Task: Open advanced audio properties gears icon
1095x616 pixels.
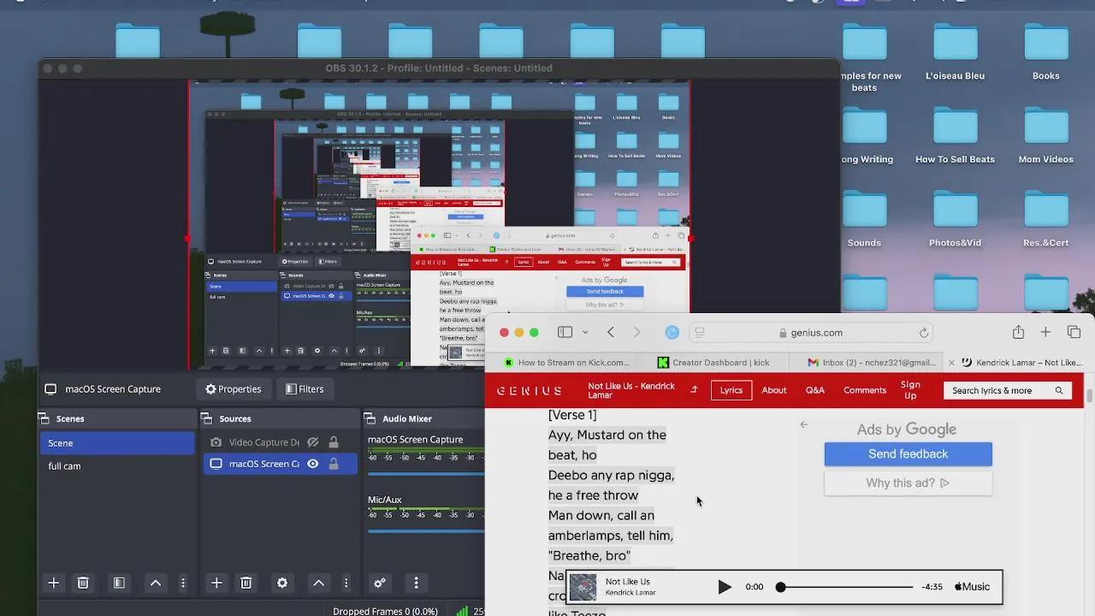Action: tap(380, 583)
